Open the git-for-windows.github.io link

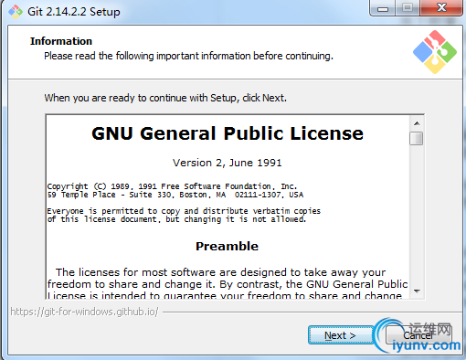pos(84,312)
